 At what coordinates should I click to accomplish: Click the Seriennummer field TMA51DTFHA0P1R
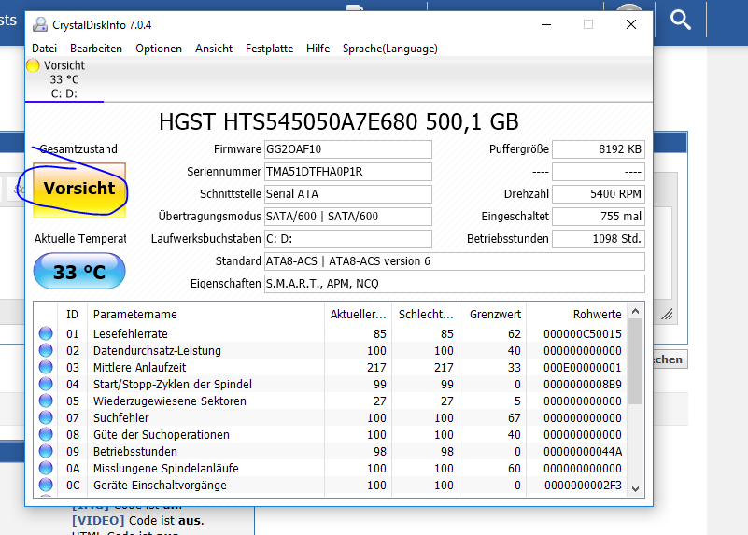(348, 172)
